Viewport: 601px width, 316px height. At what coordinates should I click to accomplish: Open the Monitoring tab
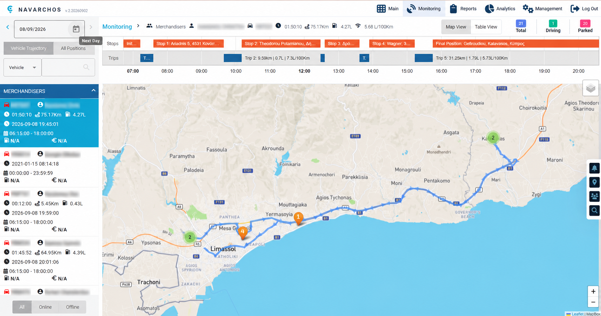(x=424, y=9)
